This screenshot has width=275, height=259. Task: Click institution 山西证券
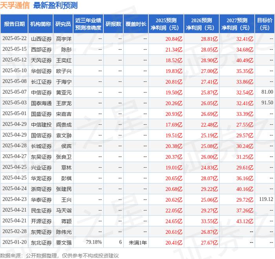[41, 39]
